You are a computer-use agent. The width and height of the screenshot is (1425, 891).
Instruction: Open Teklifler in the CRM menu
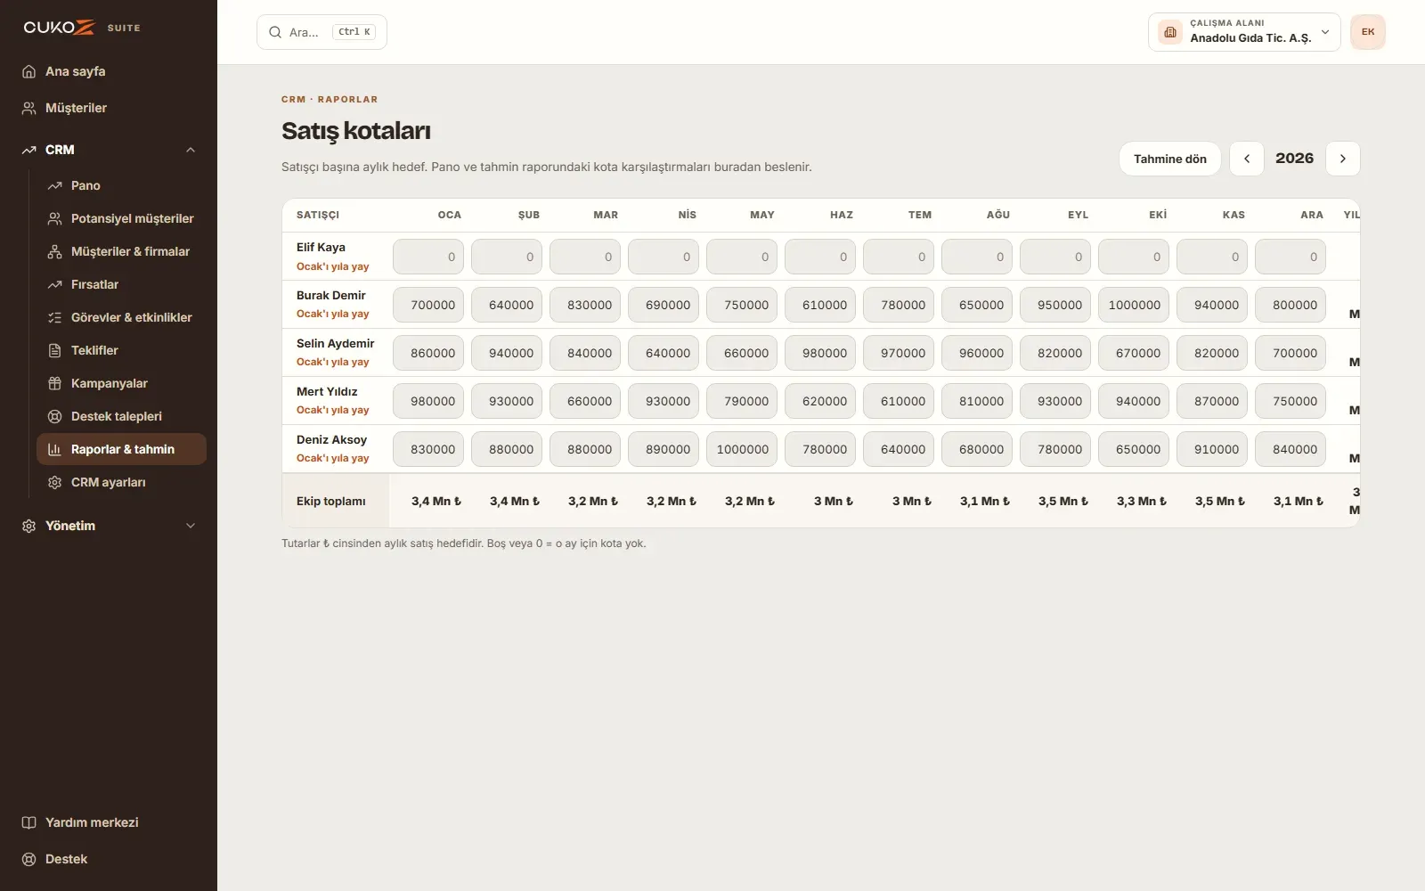pyautogui.click(x=122, y=350)
